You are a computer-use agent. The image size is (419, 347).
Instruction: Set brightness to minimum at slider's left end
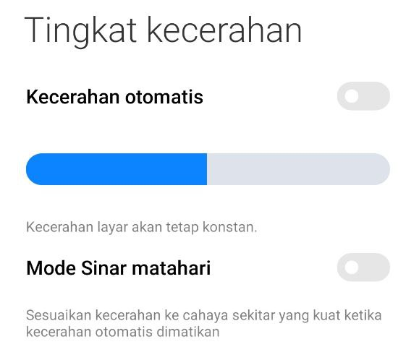(x=29, y=169)
